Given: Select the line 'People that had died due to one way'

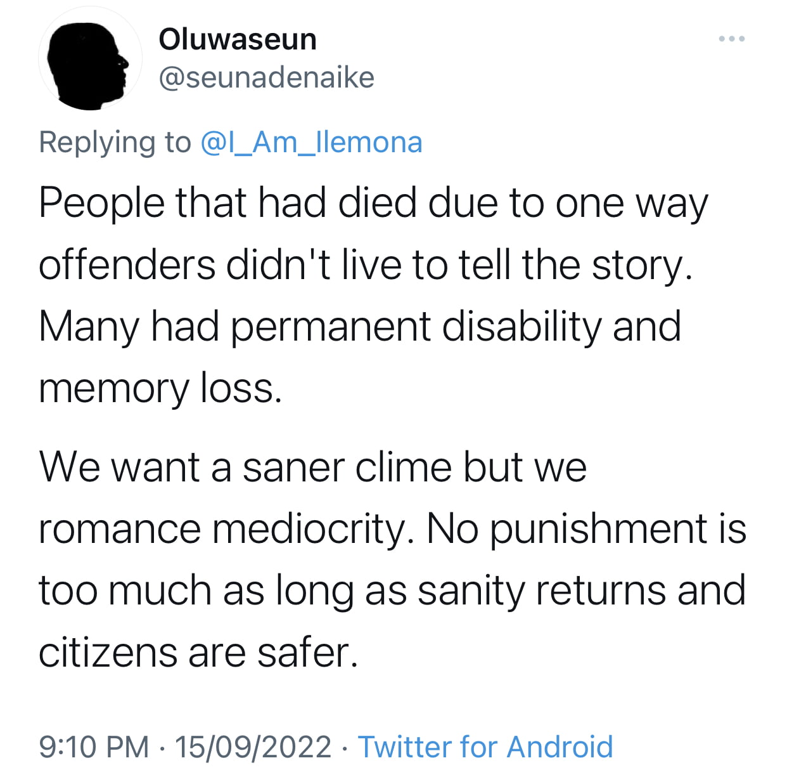Looking at the screenshot, I should click(373, 204).
